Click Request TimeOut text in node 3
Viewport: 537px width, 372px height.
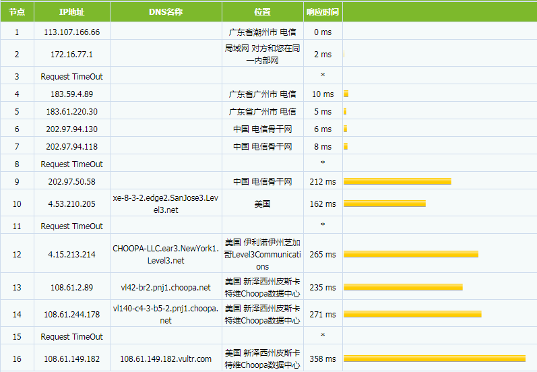click(x=71, y=76)
